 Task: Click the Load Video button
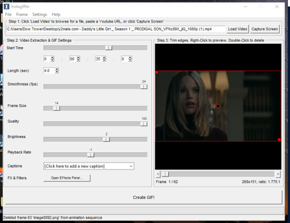(237, 29)
